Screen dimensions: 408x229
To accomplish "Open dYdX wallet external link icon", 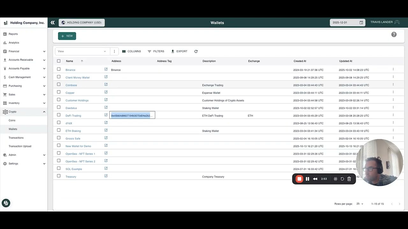I will coord(106,122).
